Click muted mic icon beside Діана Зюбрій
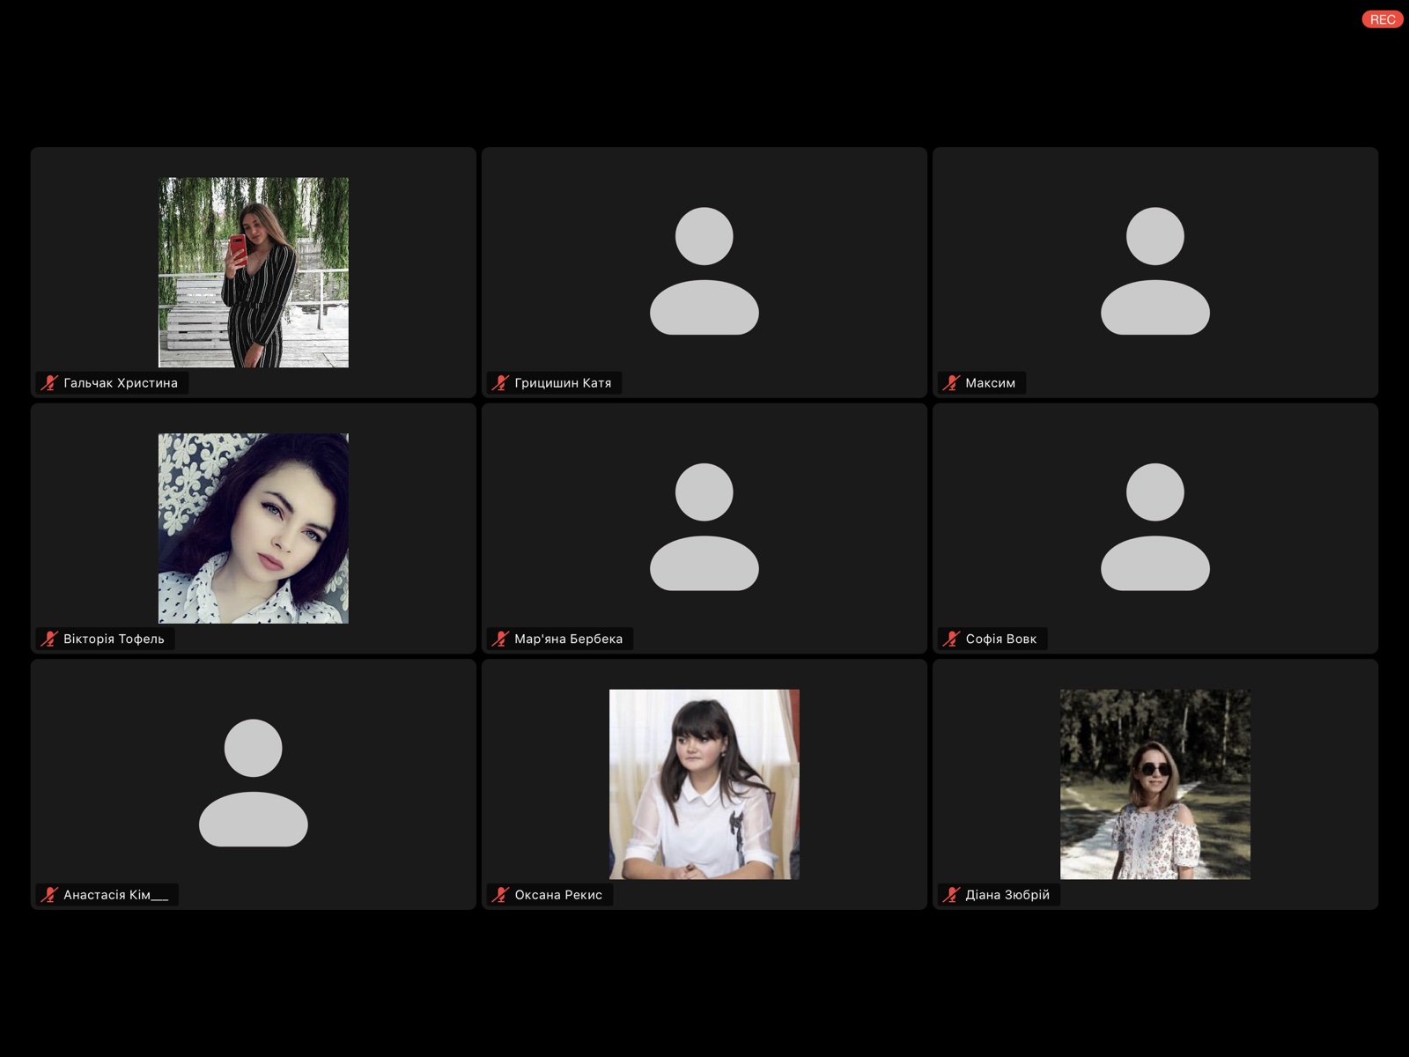The width and height of the screenshot is (1409, 1057). 951,895
